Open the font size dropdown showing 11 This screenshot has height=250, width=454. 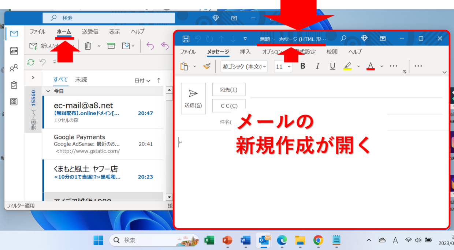pos(283,66)
